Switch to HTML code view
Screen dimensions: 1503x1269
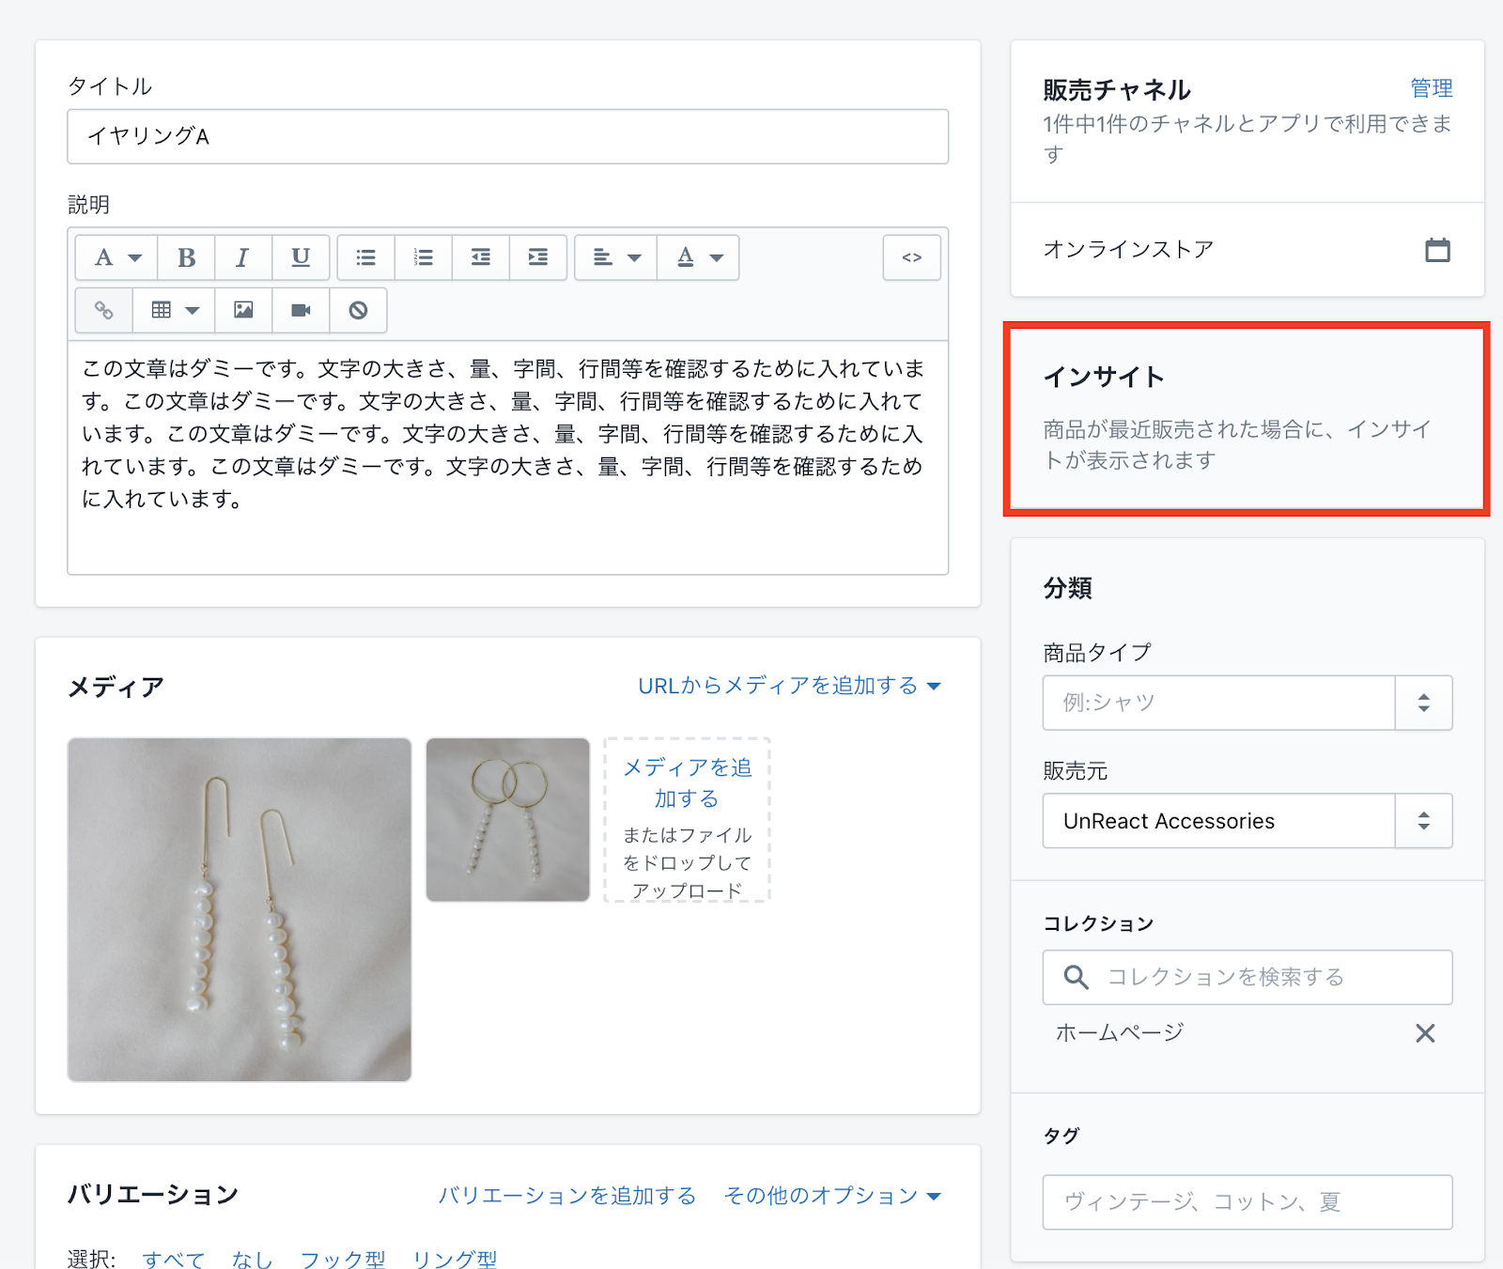tap(911, 257)
